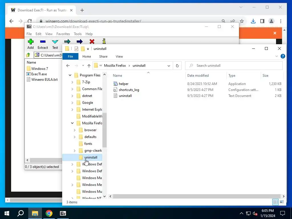Click the Search uninstall input box
Image resolution: width=292 pixels, height=219 pixels.
coord(234,66)
